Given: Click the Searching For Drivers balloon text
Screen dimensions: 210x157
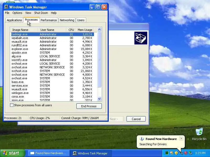Looking at the screenshot, I should click(x=153, y=144).
